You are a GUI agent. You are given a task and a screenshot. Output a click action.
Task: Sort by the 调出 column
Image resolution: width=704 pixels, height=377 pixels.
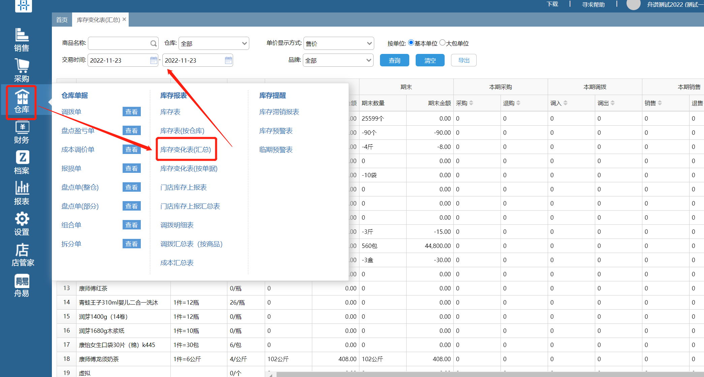613,103
